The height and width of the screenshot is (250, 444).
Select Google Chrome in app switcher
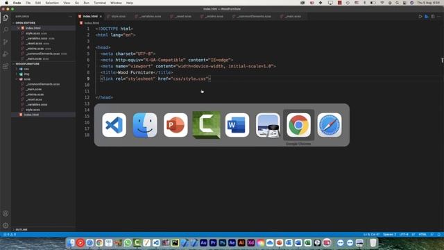point(299,125)
